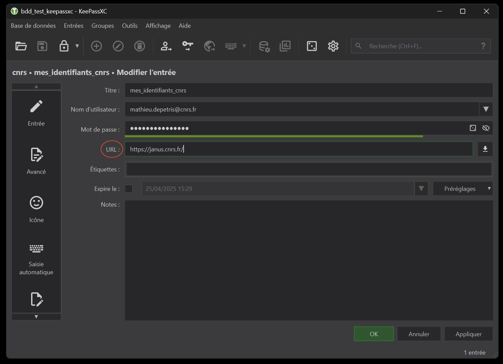
Task: Open the expiration date calendar dropdown
Action: point(421,189)
